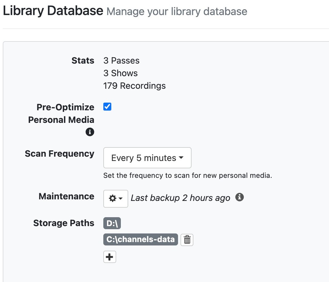329x282 pixels.
Task: Delete the C:\channels-data storage path
Action: click(187, 240)
